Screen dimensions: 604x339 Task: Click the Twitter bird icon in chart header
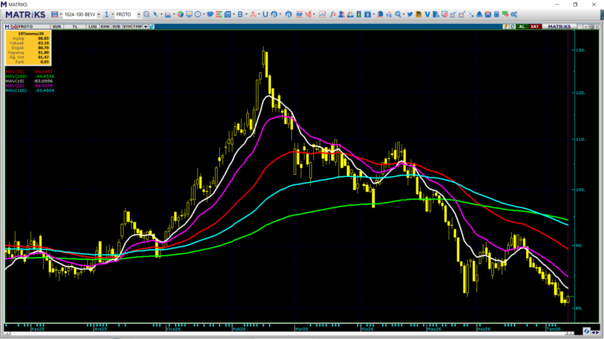coord(152,26)
